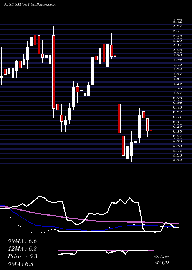The image size is (192, 270).
Task: Click the '7.29' price axis label
Action: [177, 84]
